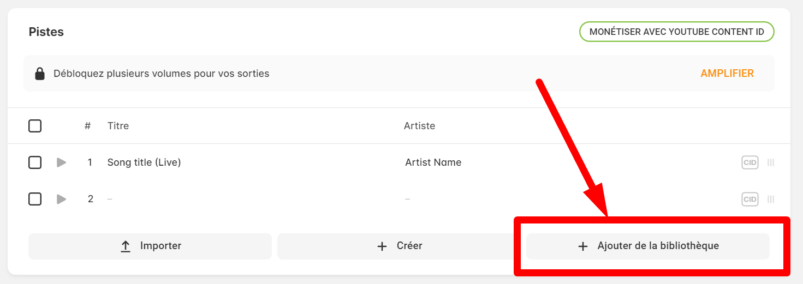Click Ajouter de la bibliothèque button
Image resolution: width=803 pixels, height=284 pixels.
tap(648, 246)
